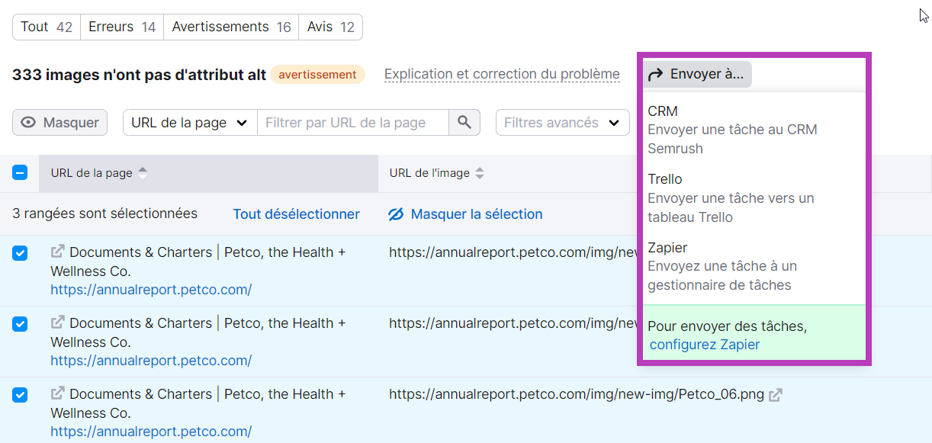Click the external link icon next to Petco_06.png

775,395
